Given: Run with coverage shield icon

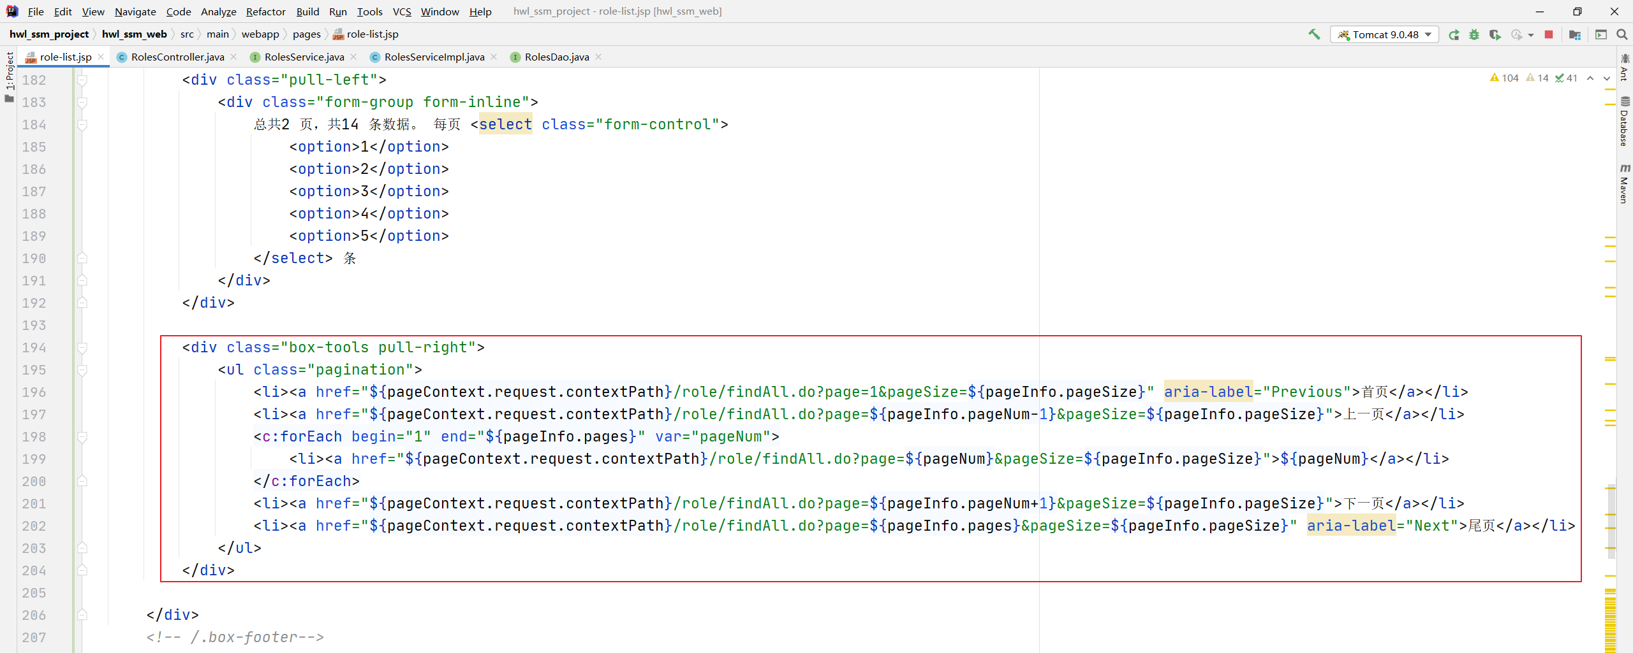Looking at the screenshot, I should point(1495,34).
